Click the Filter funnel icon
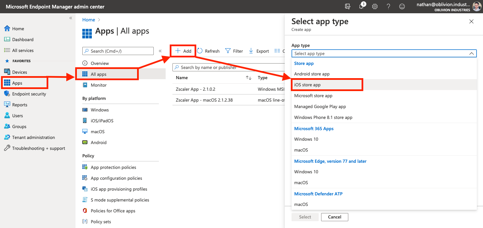Image resolution: width=483 pixels, height=228 pixels. [x=228, y=51]
